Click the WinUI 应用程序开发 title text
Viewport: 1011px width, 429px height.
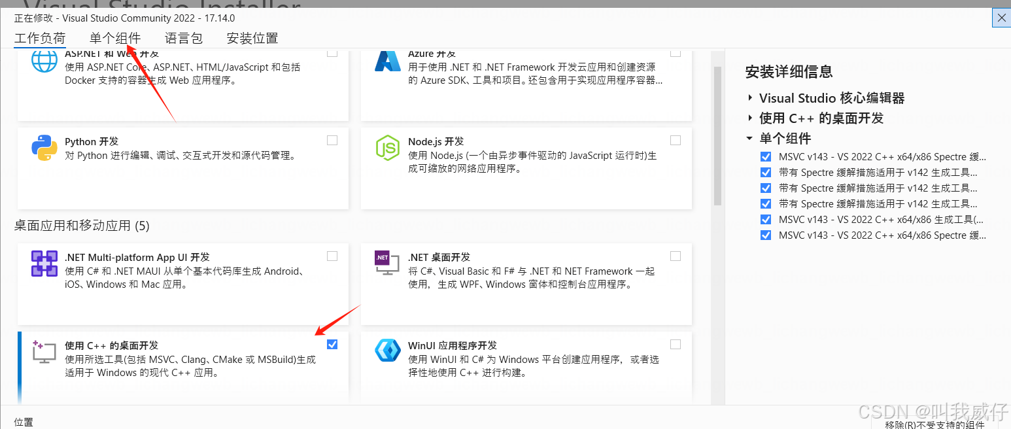point(453,345)
